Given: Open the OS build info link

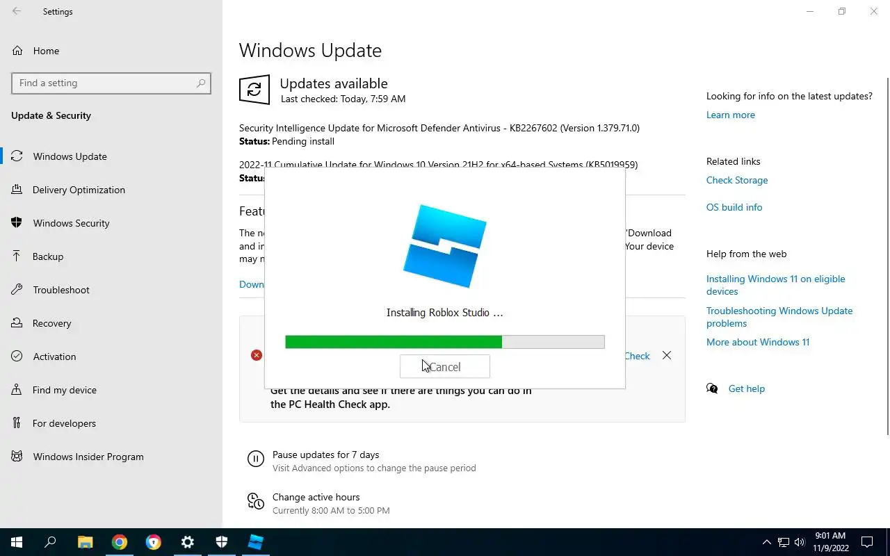Looking at the screenshot, I should tap(734, 207).
